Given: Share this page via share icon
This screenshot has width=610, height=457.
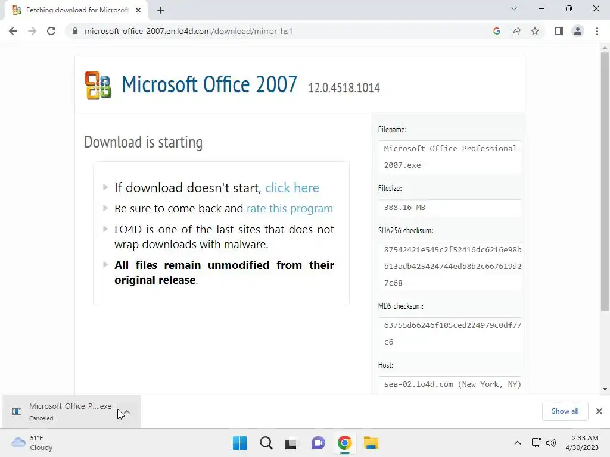Looking at the screenshot, I should pos(516,31).
